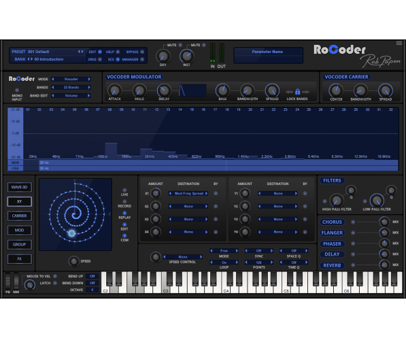Screen dimensions: 406x338
Task: Open the Mode Vocoder selector
Action: (71, 79)
